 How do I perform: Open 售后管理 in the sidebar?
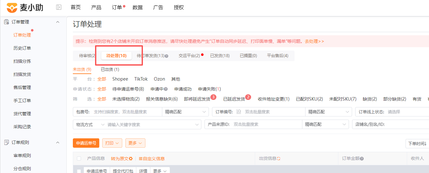point(22,87)
